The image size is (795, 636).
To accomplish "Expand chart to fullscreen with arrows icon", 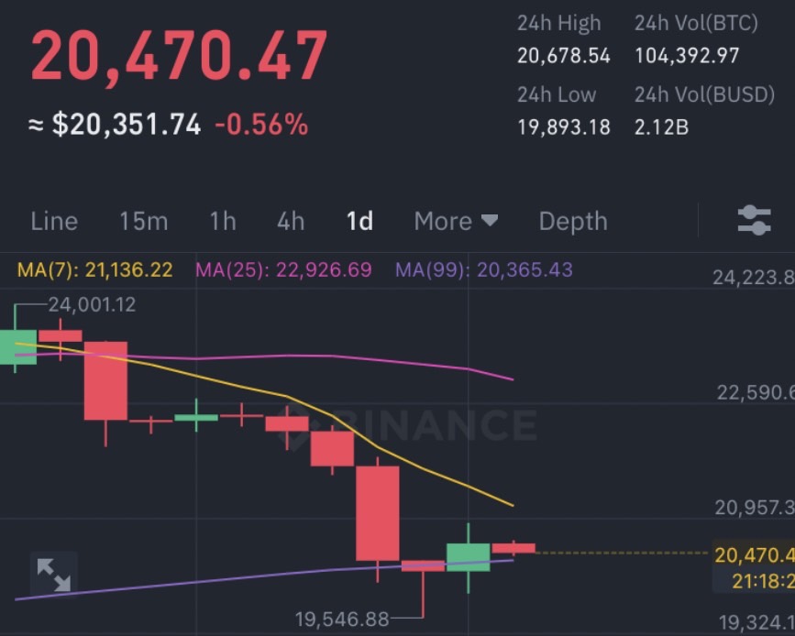I will (x=54, y=575).
